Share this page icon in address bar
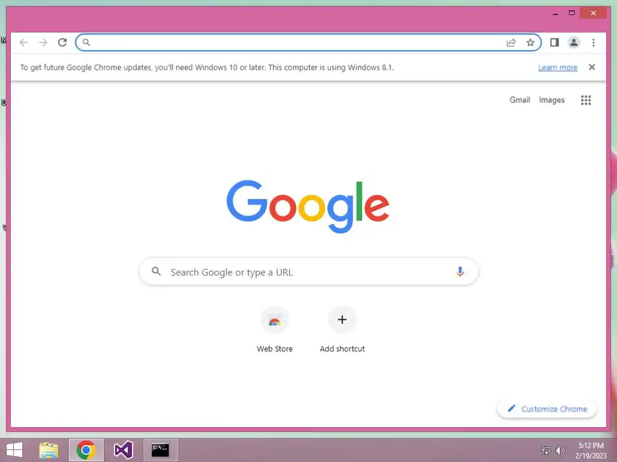Screen dimensions: 617x462 pyautogui.click(x=511, y=43)
